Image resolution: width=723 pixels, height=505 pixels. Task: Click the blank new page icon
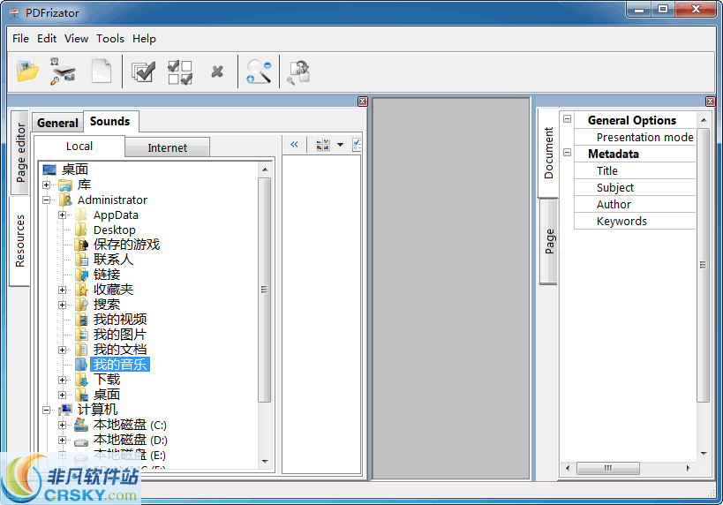(102, 72)
